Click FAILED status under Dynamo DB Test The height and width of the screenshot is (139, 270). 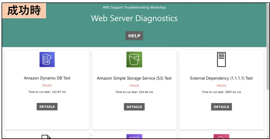click(47, 85)
